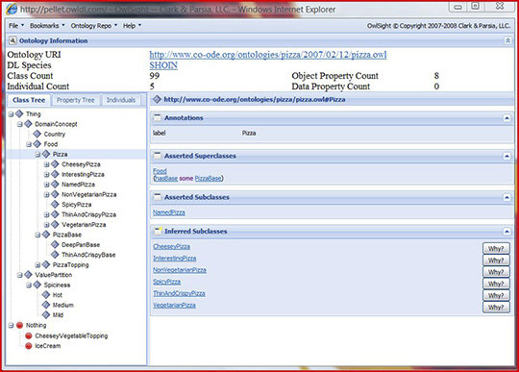
Task: Expand the NonVegetarianPizza tree node
Action: tap(47, 194)
